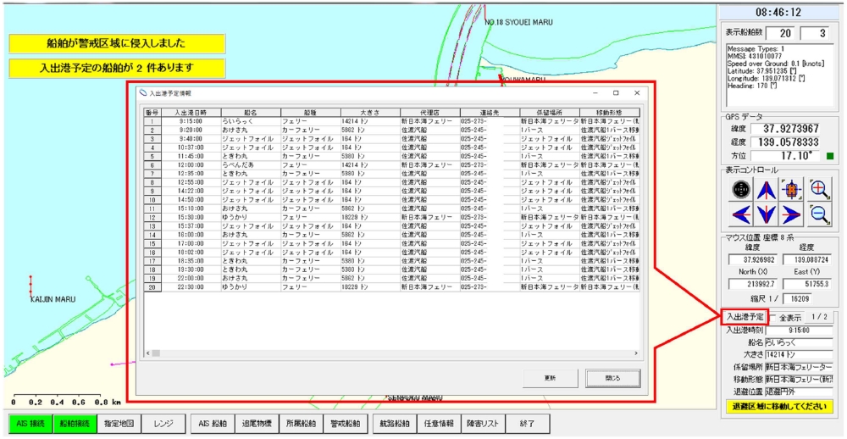This screenshot has width=847, height=439.
Task: Pan map up with blue up arrow
Action: pos(767,190)
